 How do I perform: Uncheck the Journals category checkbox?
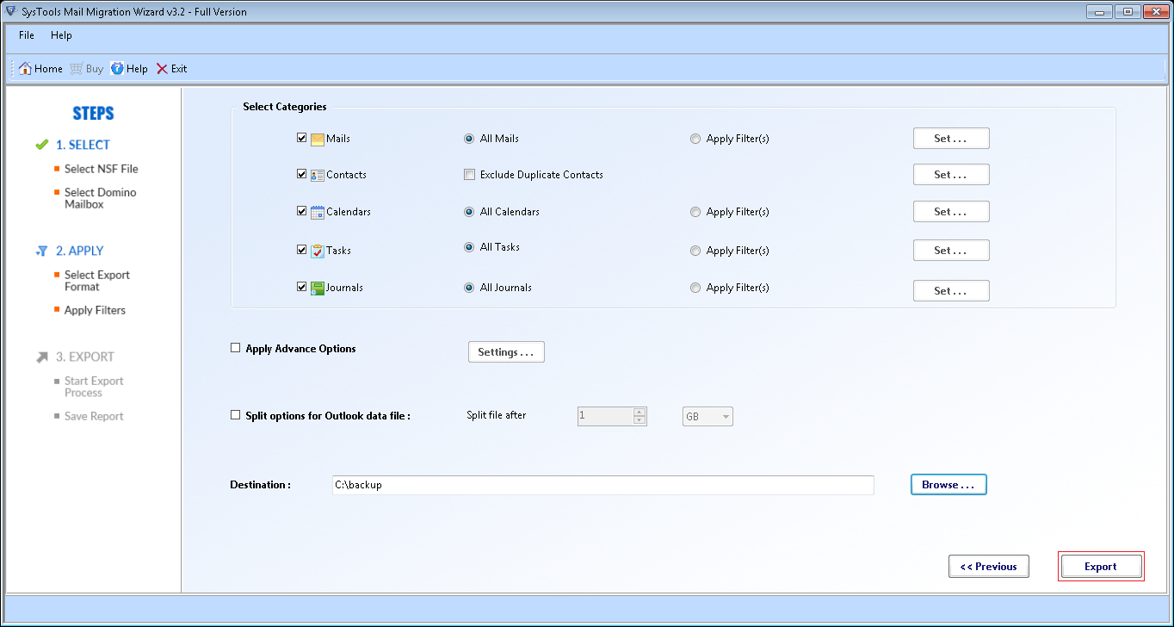302,287
